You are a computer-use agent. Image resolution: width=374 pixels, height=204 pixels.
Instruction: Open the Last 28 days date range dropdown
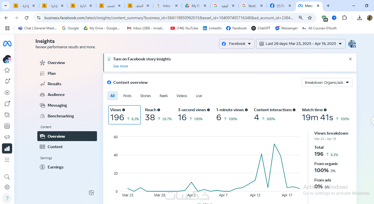pos(301,44)
